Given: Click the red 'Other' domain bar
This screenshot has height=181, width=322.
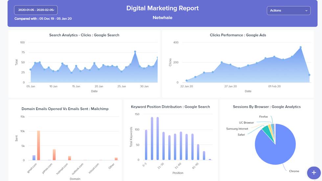Looking at the screenshot, I should [x=116, y=159].
